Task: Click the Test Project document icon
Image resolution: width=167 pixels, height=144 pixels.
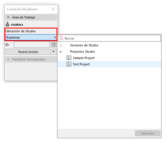Action: [x=69, y=64]
